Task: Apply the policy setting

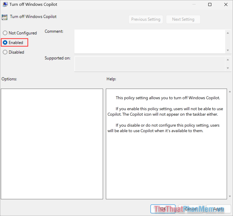Action: coord(218,209)
